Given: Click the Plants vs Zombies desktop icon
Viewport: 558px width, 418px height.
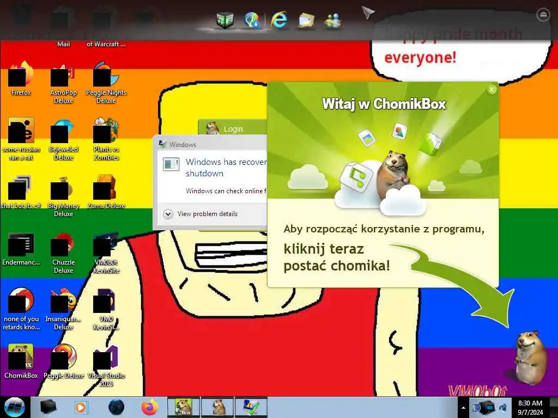Looking at the screenshot, I should pyautogui.click(x=106, y=140).
